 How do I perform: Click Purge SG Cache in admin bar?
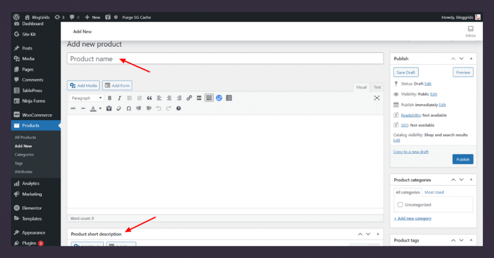pos(137,17)
